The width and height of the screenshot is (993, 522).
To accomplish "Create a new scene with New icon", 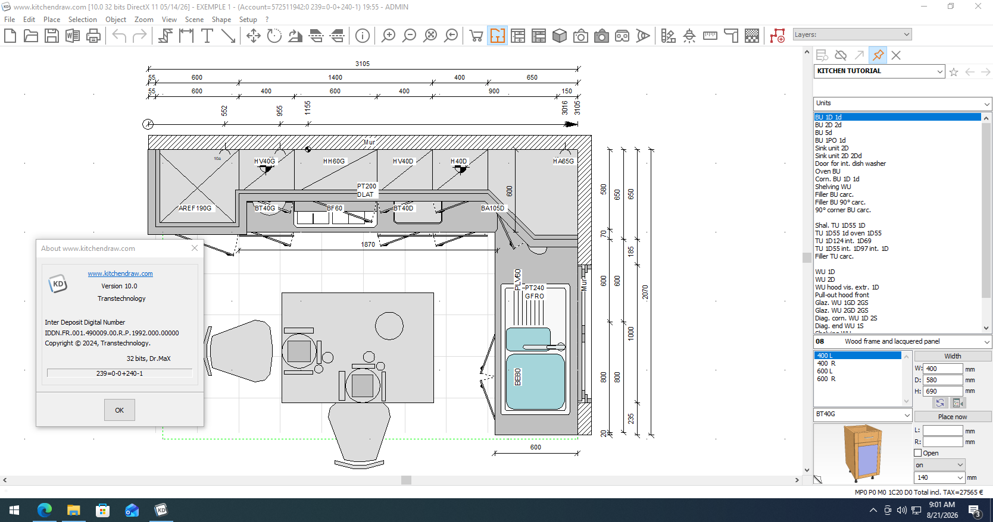I will [x=10, y=36].
